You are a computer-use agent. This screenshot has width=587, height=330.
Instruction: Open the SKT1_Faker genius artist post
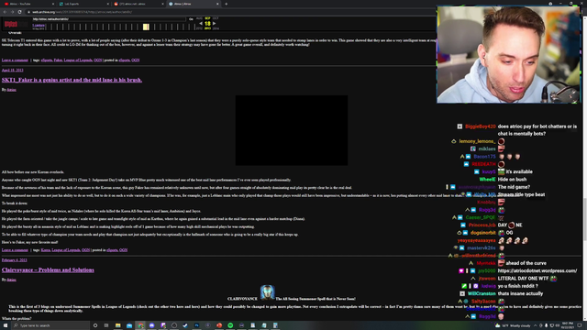click(72, 80)
